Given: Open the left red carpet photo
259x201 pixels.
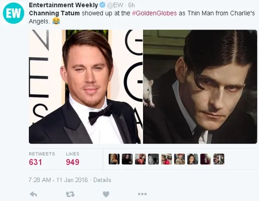Looking at the screenshot, I should (86, 87).
